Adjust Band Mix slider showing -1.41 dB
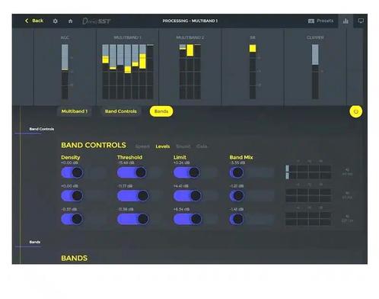 [252, 219]
